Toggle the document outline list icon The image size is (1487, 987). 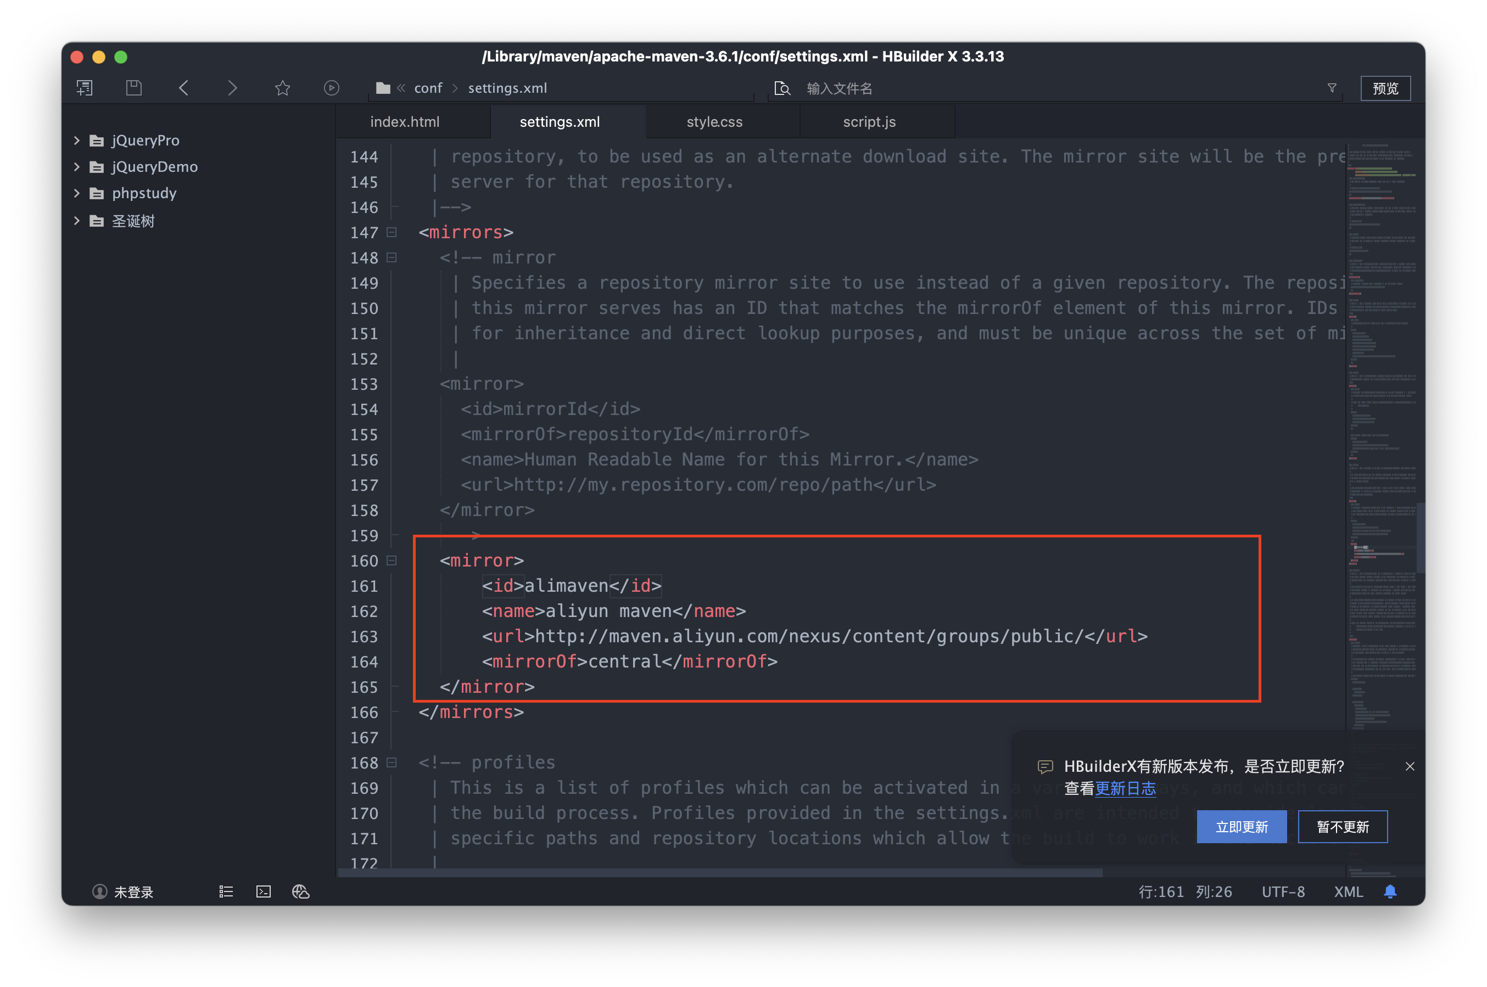click(x=226, y=891)
